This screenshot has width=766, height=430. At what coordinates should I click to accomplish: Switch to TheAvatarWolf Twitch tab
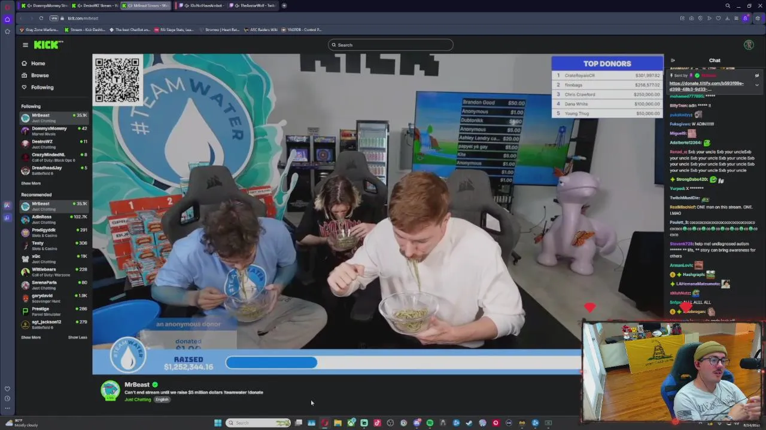click(254, 5)
